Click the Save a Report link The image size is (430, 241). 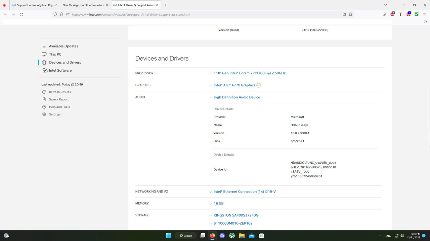click(x=59, y=99)
